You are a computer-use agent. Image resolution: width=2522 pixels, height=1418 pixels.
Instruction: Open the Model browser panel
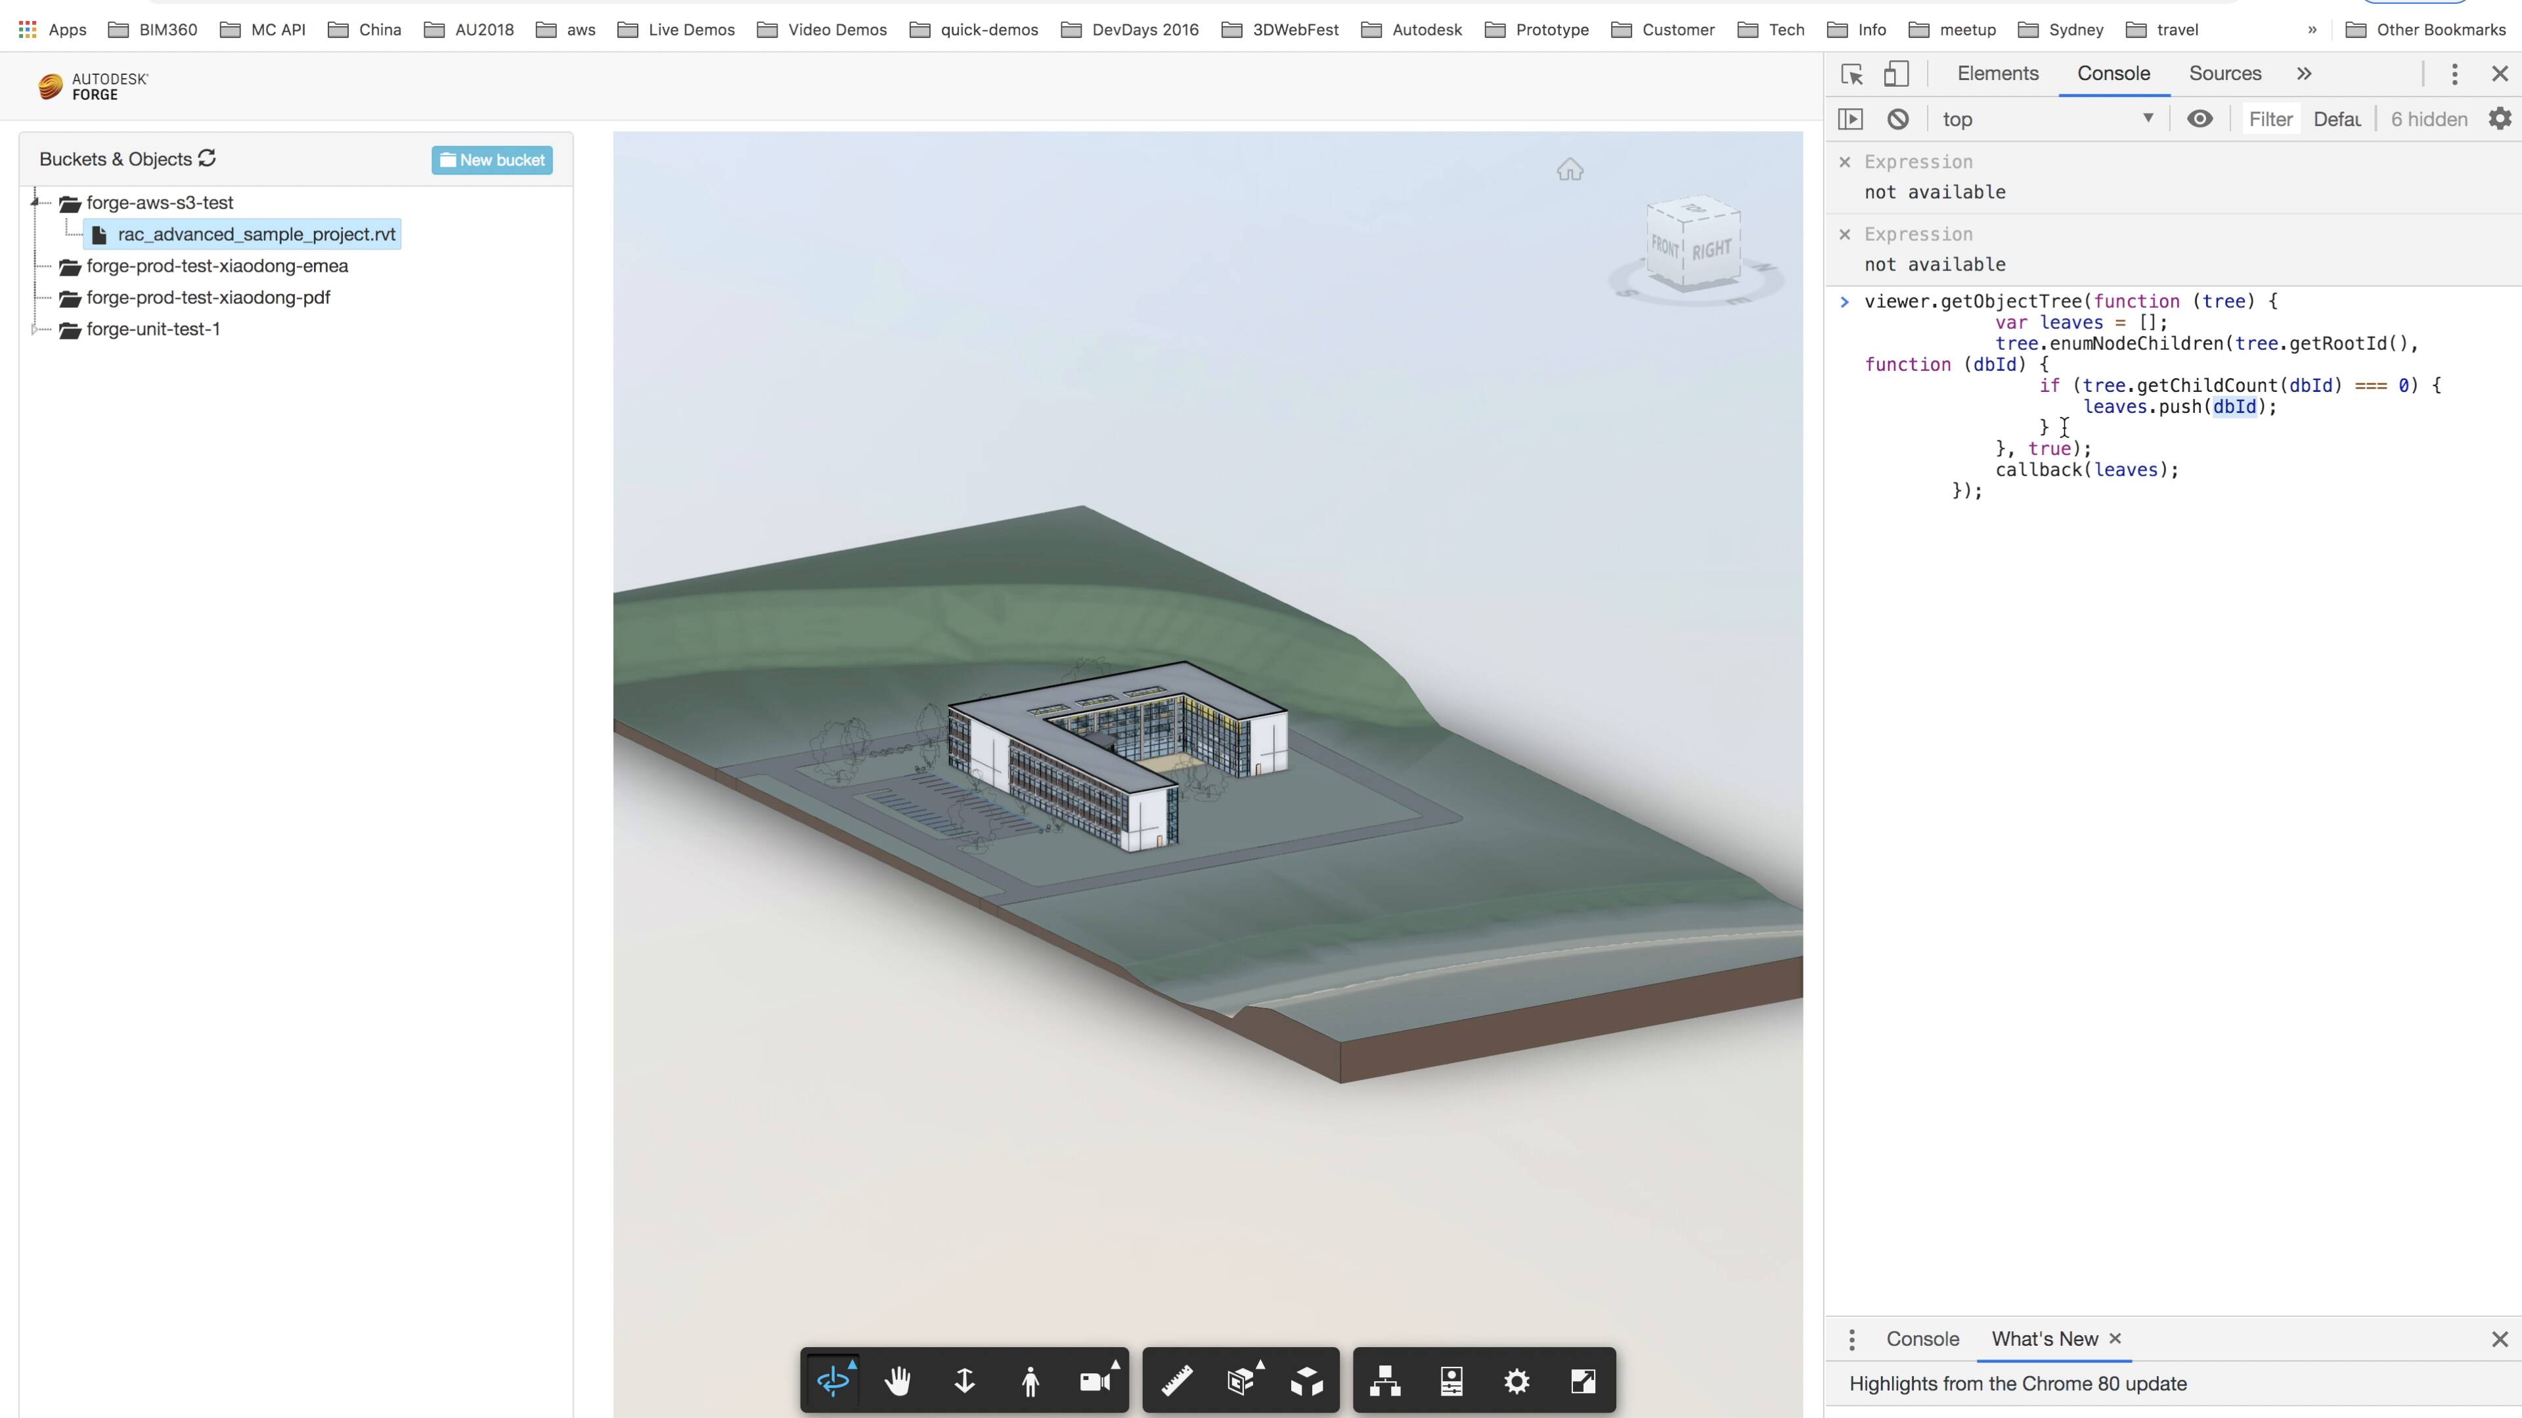click(1385, 1381)
